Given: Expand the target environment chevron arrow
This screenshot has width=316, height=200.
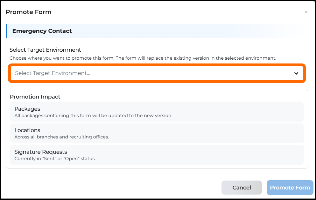Looking at the screenshot, I should tap(296, 73).
